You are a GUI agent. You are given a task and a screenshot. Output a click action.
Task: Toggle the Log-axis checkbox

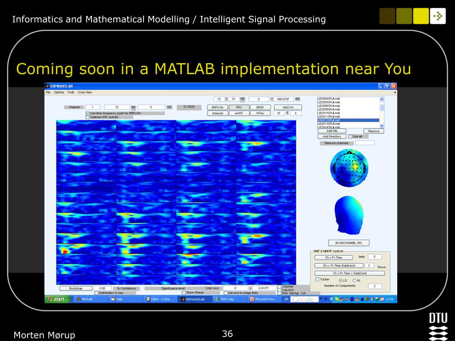[x=279, y=289]
